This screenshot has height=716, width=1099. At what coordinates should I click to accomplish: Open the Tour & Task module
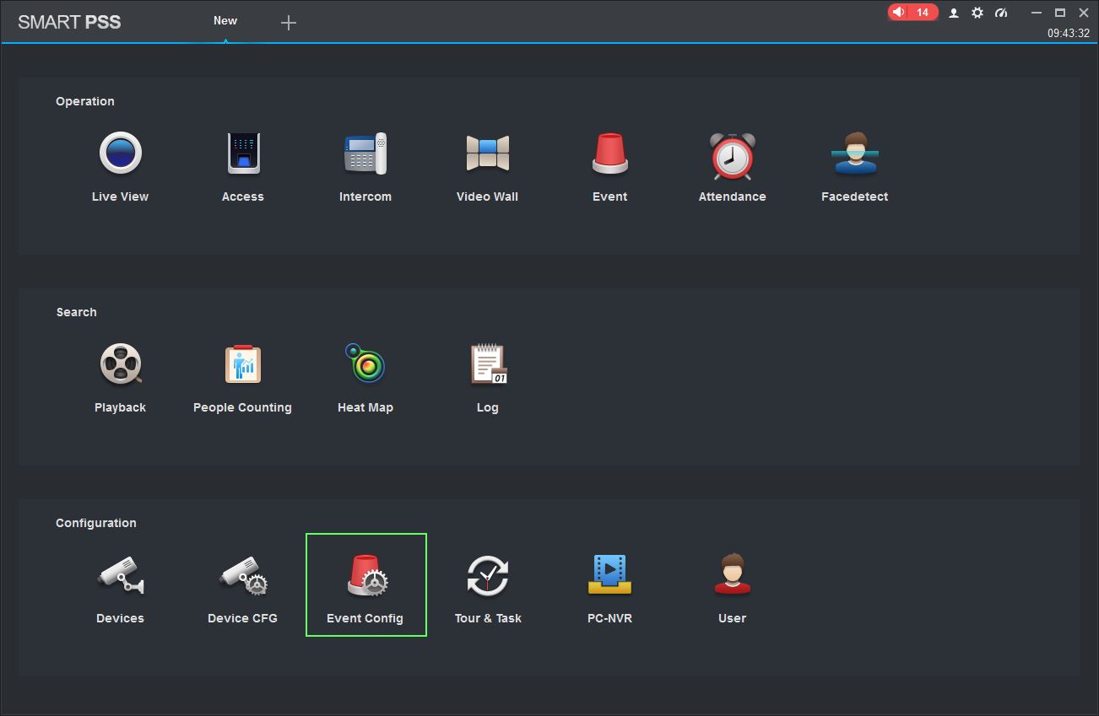click(x=488, y=589)
